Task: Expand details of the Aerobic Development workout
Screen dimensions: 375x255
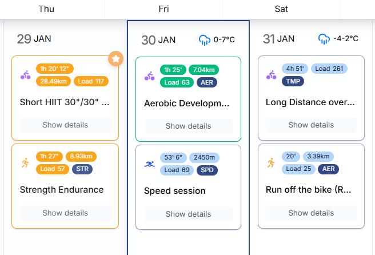Action: [189, 126]
